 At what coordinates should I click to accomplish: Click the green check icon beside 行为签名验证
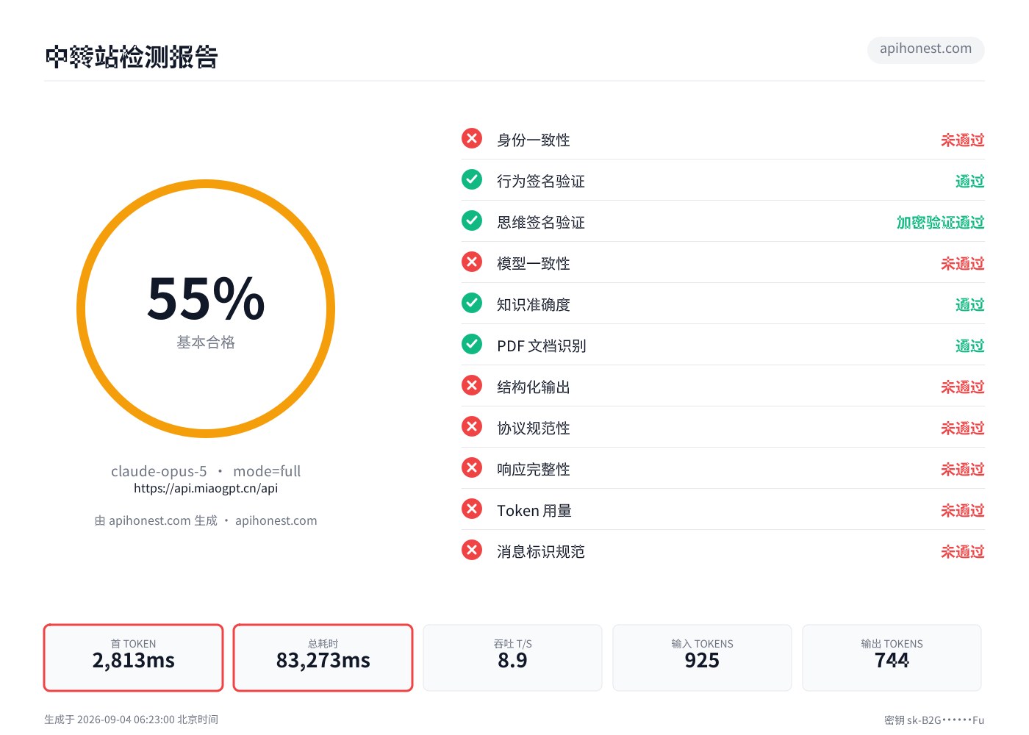coord(472,179)
